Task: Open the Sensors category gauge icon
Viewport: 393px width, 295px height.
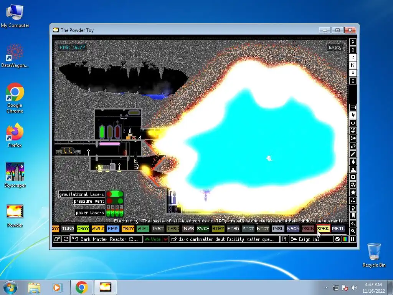Action: 353,131
